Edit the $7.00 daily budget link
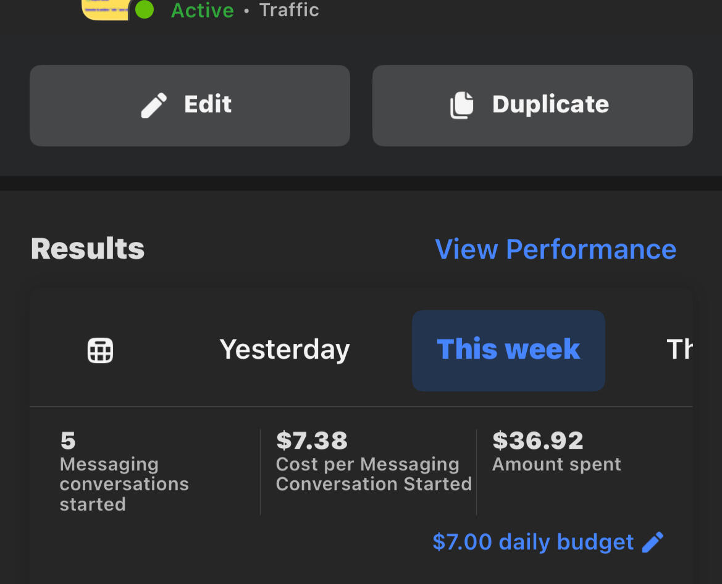722x584 pixels. pos(533,542)
